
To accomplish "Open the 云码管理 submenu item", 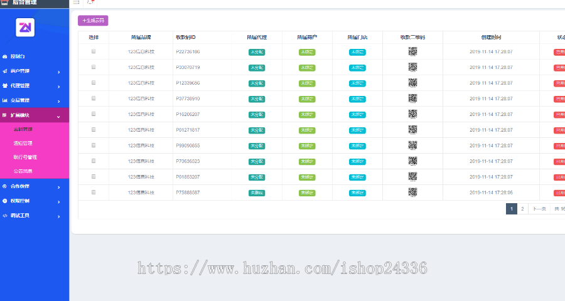I will (x=23, y=129).
